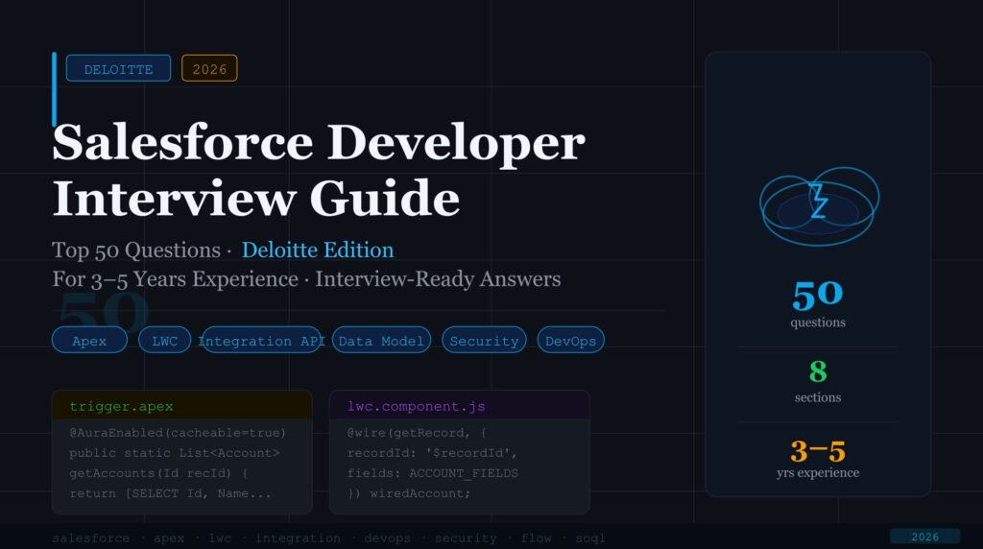Click the Top 50 Questions subtitle
This screenshot has width=983, height=549.
click(x=136, y=251)
